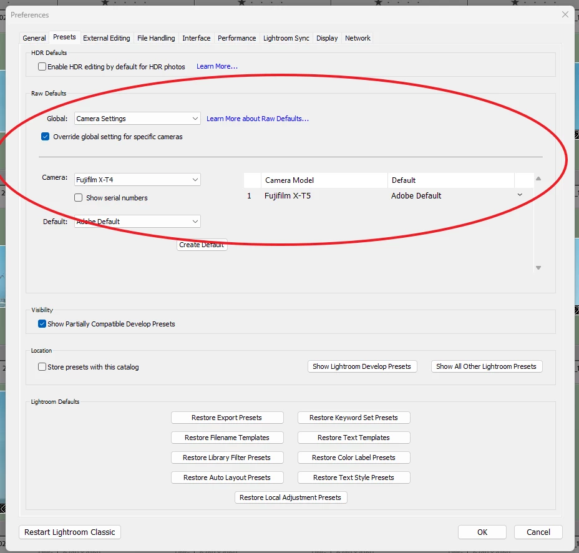Follow the HDR Learn More link
This screenshot has width=579, height=553.
click(217, 67)
